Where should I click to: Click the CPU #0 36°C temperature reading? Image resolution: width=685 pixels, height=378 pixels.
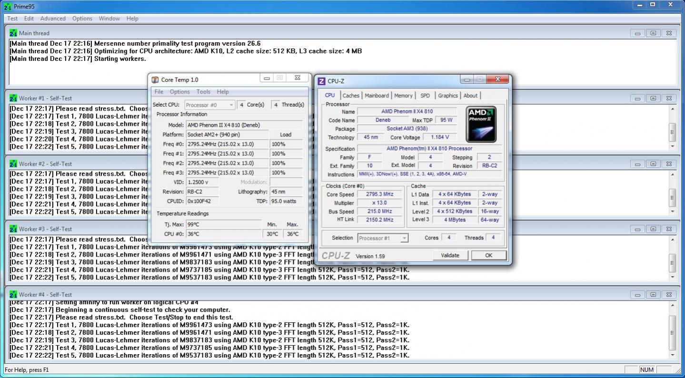[223, 234]
